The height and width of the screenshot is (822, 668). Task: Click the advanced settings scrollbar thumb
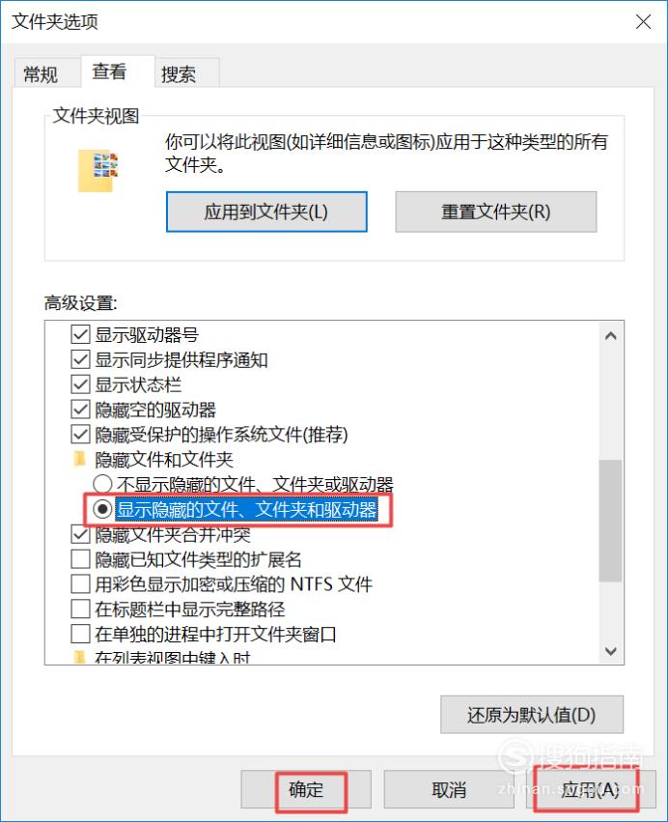pos(610,521)
